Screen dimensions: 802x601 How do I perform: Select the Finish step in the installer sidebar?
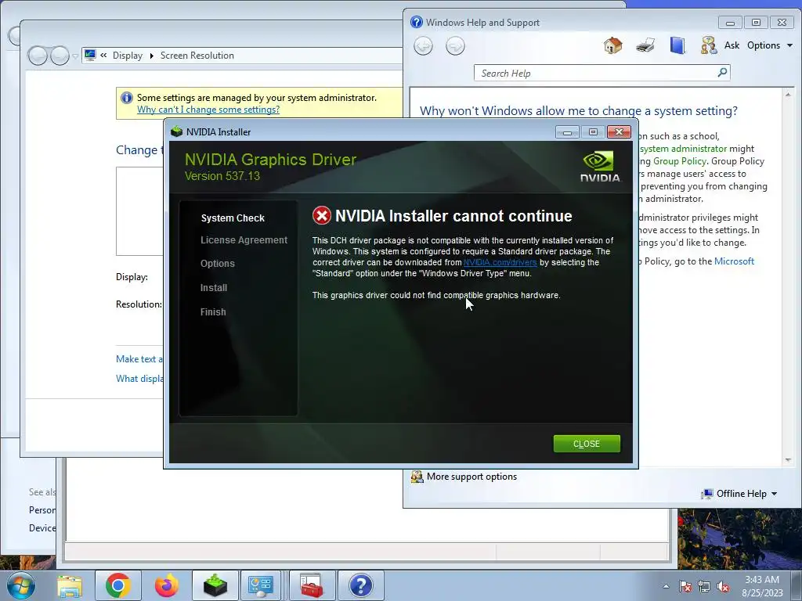(x=213, y=311)
